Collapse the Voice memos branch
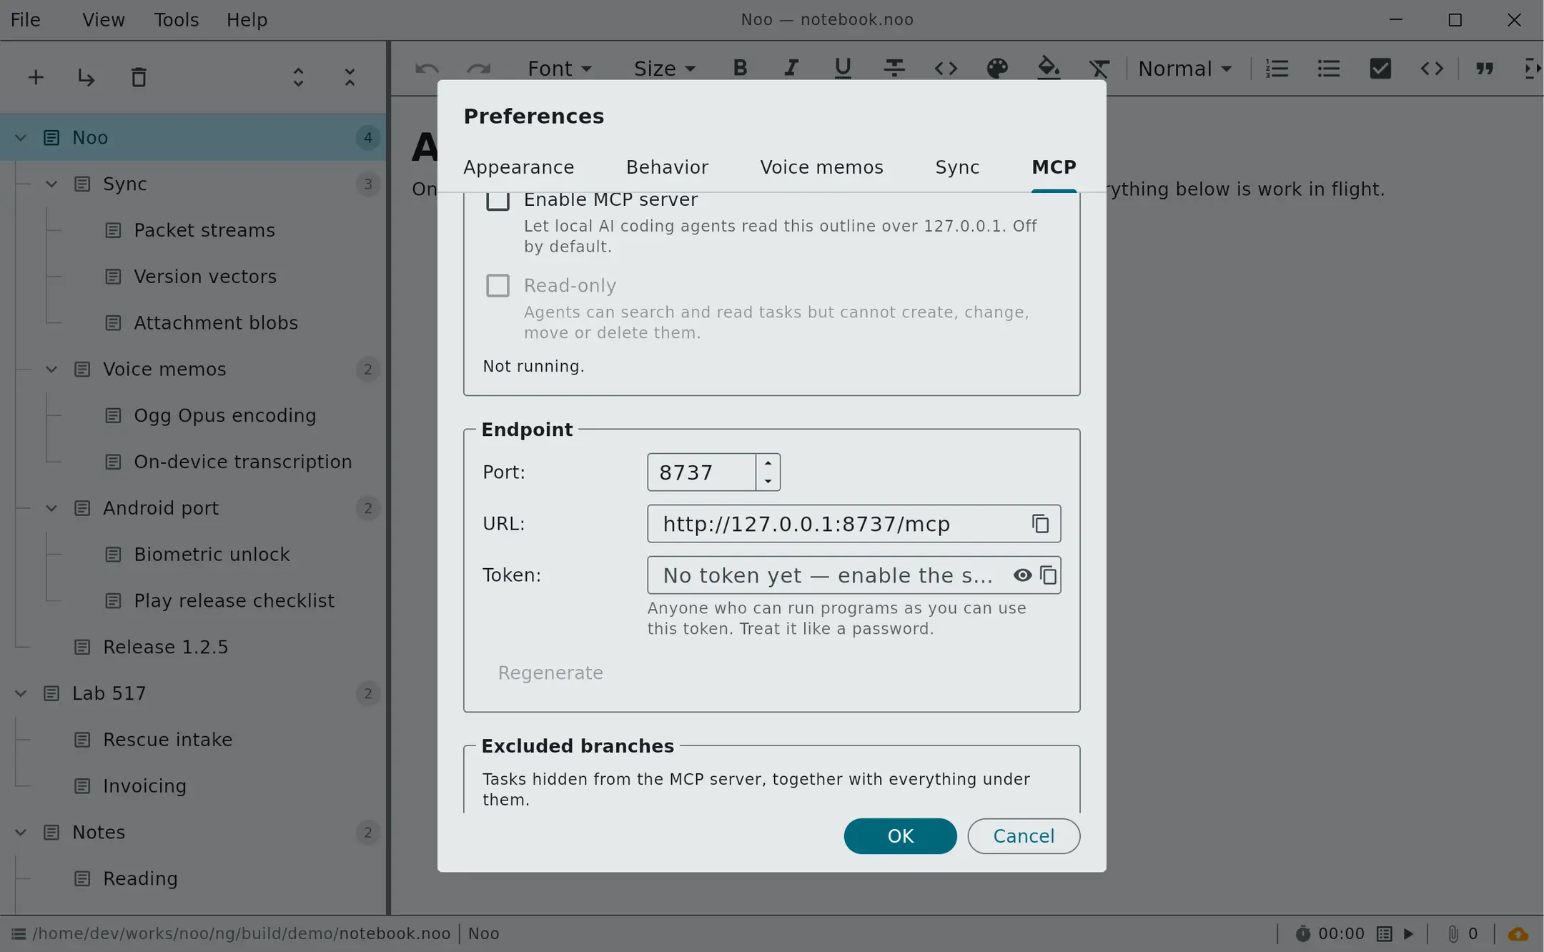The width and height of the screenshot is (1544, 952). pos(51,369)
